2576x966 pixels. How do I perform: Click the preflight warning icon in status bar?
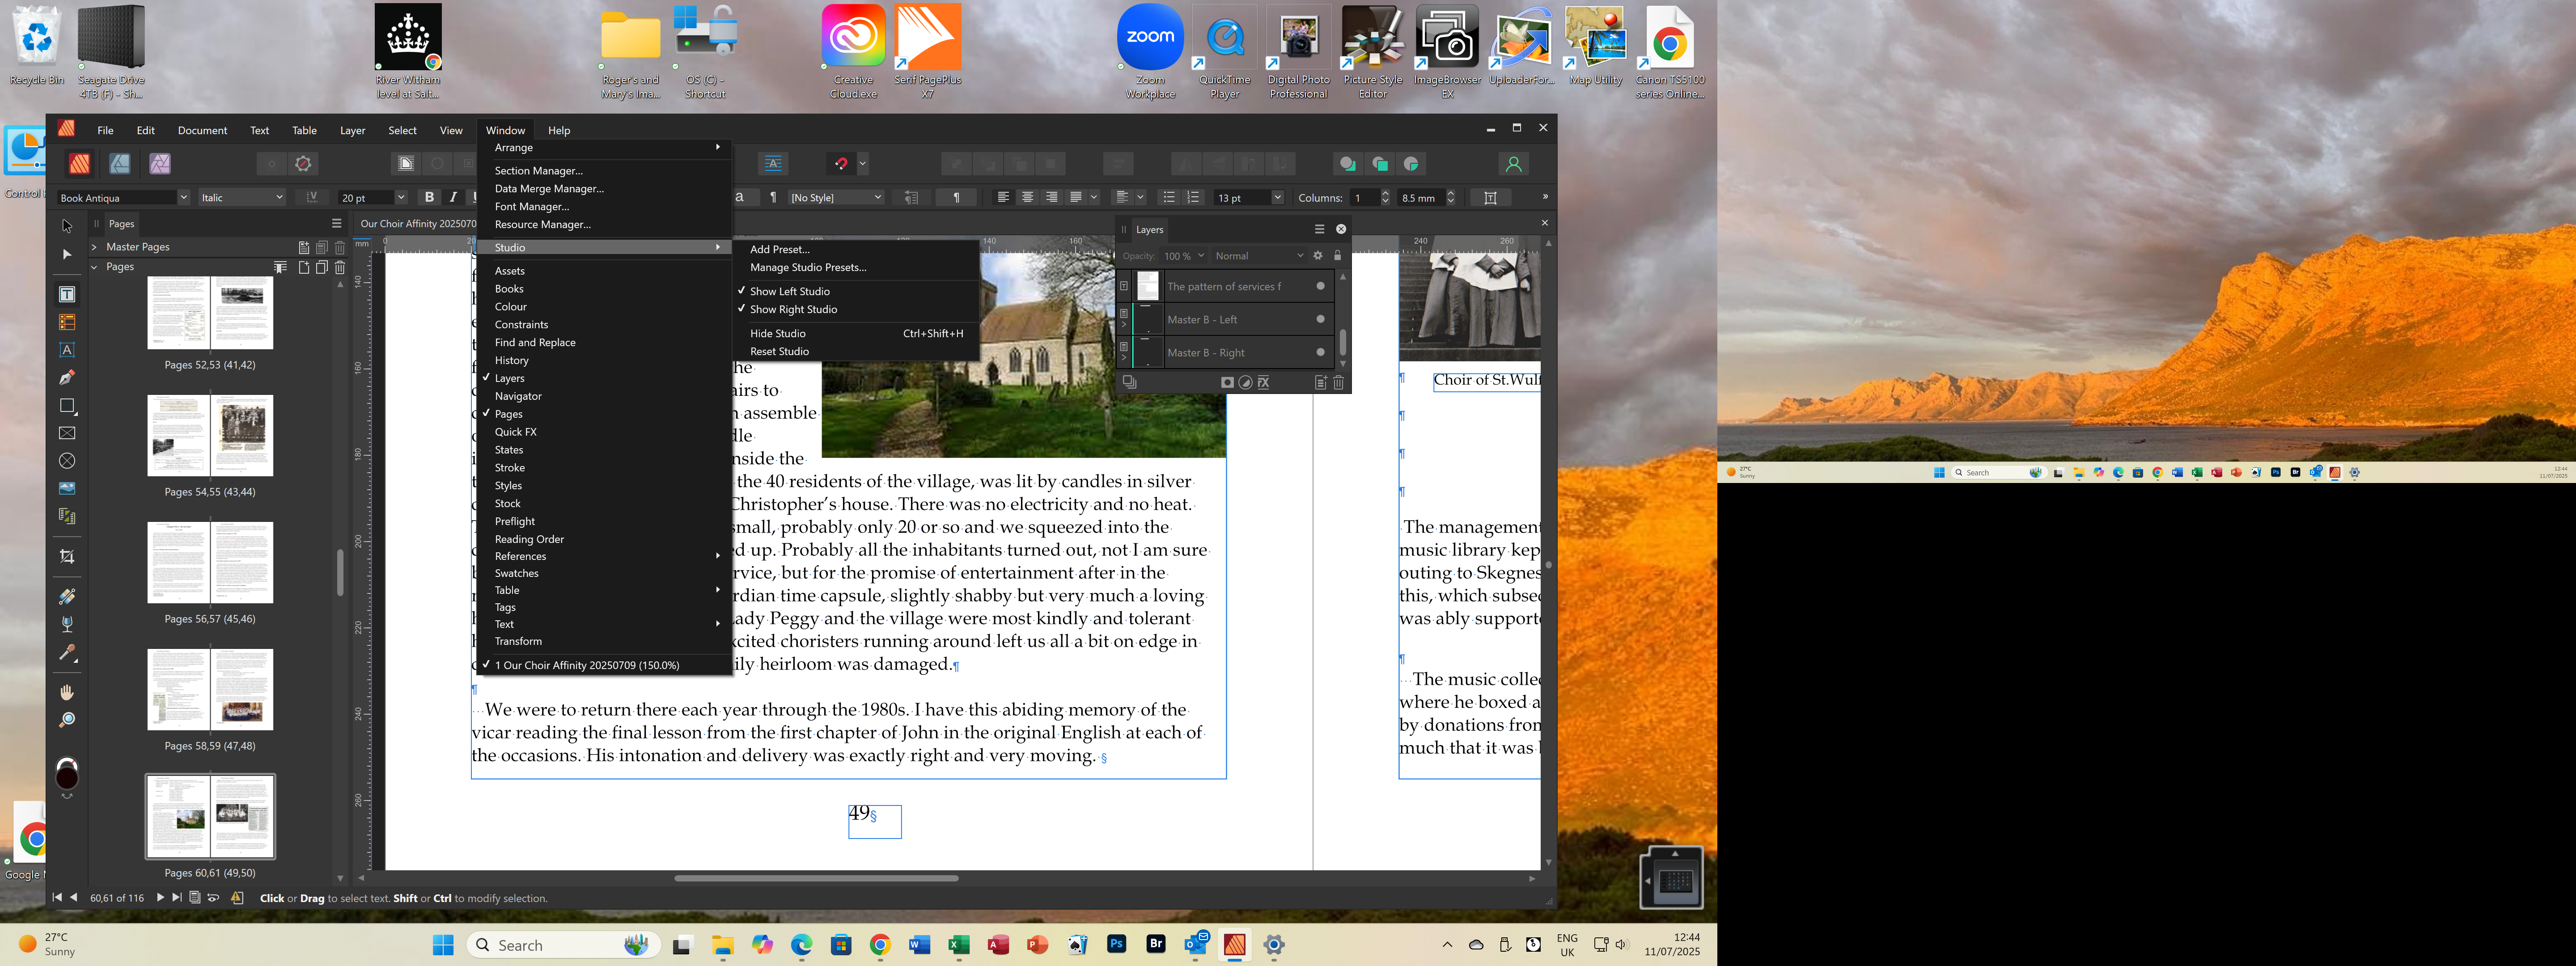point(237,898)
